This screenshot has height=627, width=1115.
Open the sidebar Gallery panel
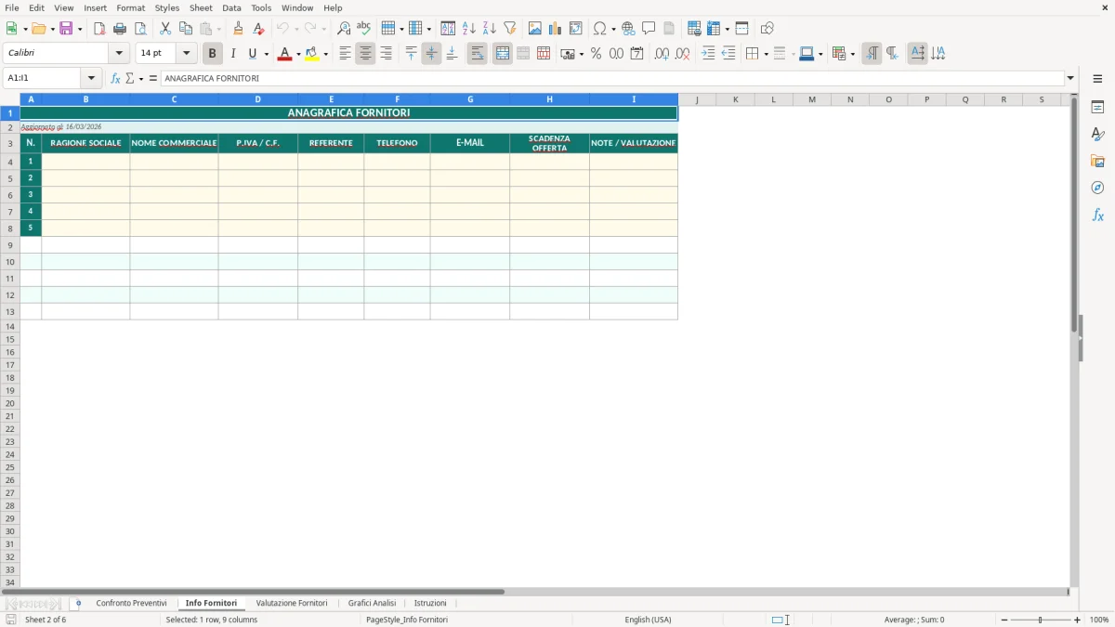pyautogui.click(x=1097, y=161)
